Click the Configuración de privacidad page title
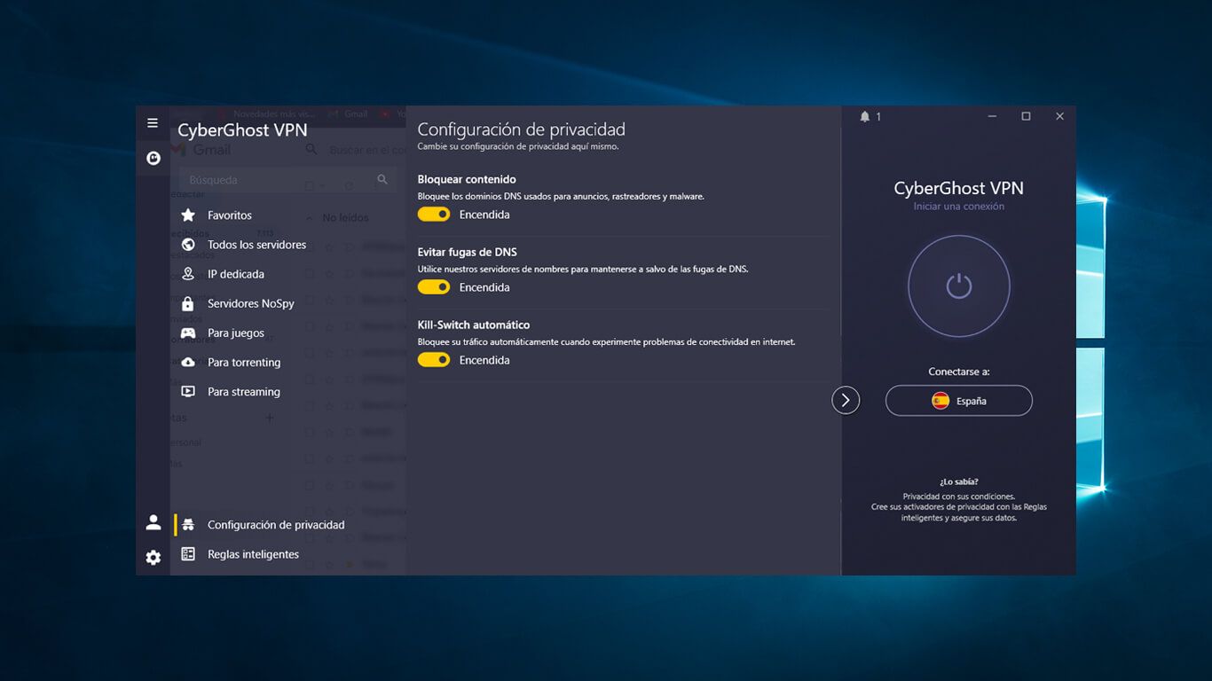The width and height of the screenshot is (1212, 681). tap(522, 129)
